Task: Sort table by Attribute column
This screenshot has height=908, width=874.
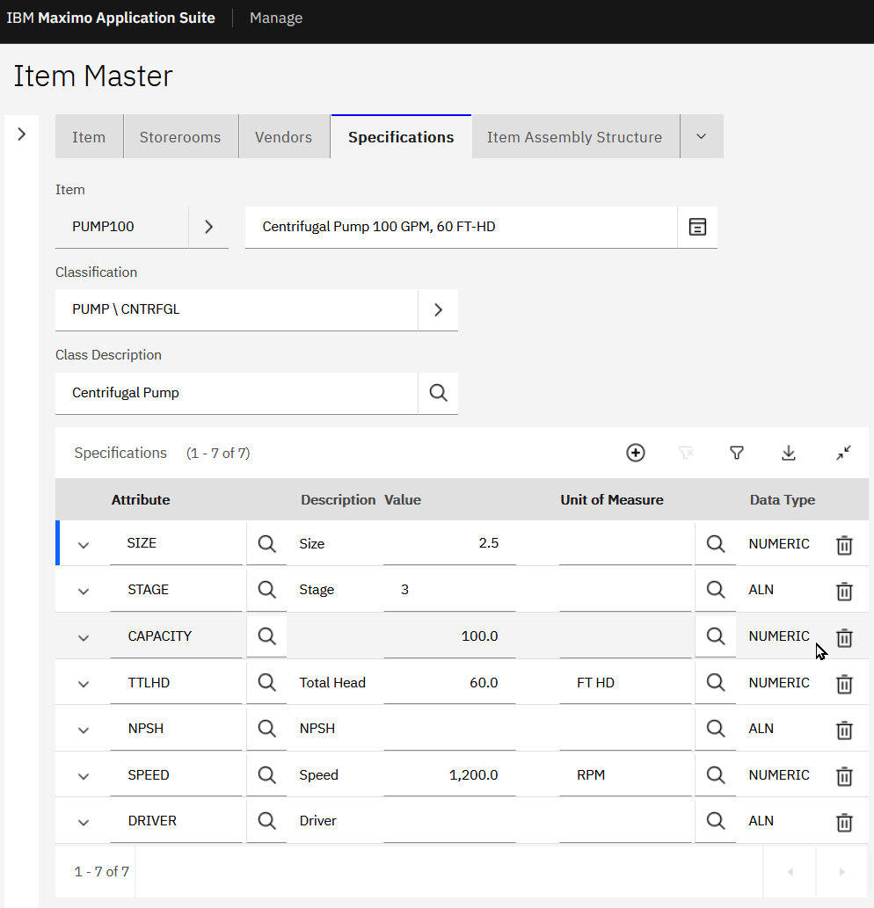Action: click(141, 500)
